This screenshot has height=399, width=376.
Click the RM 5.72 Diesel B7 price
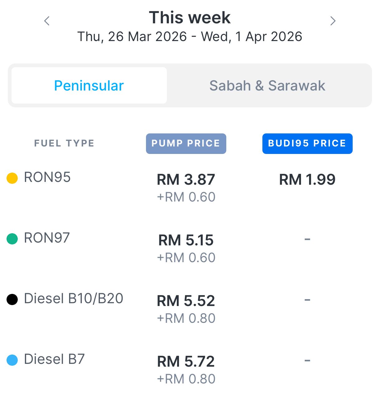(x=186, y=362)
